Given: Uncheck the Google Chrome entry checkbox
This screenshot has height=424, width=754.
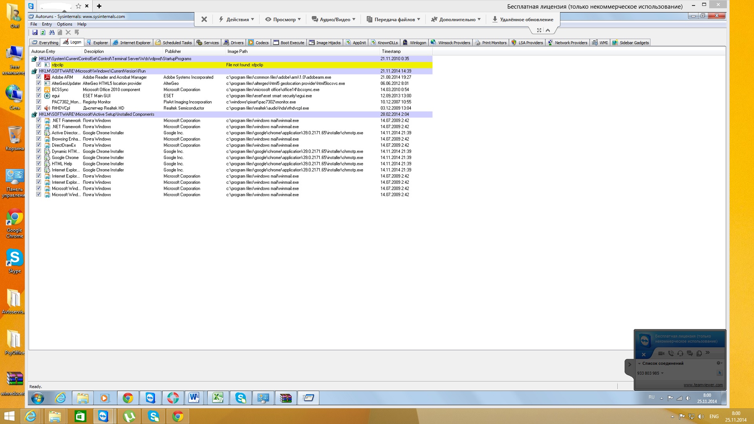Looking at the screenshot, I should click(x=38, y=157).
